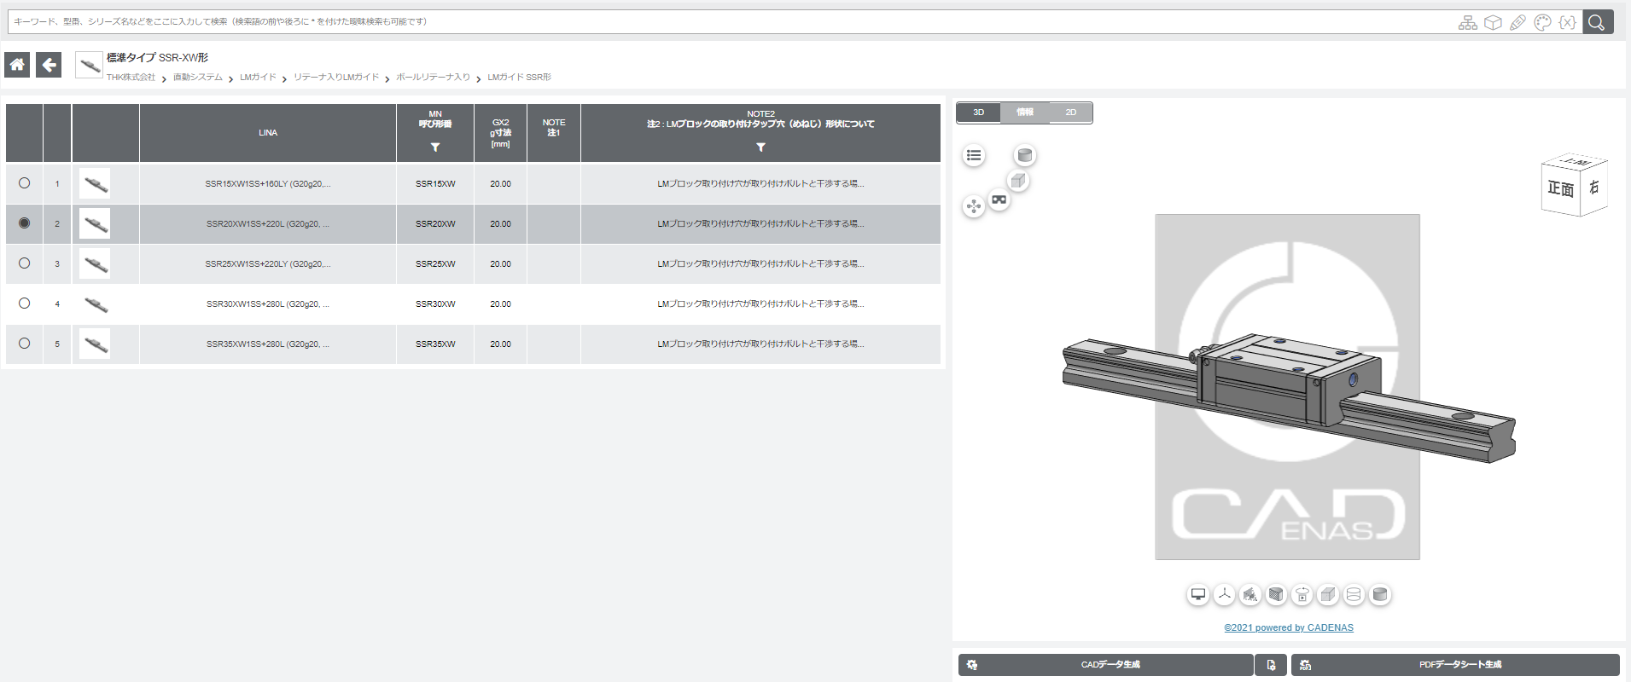Viewport: 1631px width, 682px height.
Task: Click thumbnail in row SSR20XW
Action: pos(95,223)
